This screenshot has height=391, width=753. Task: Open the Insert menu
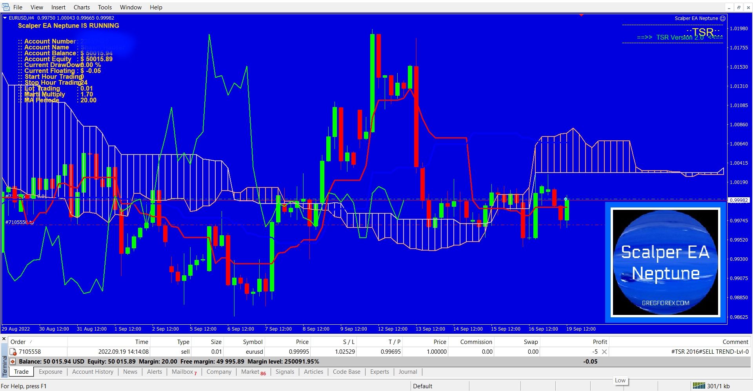pos(58,7)
